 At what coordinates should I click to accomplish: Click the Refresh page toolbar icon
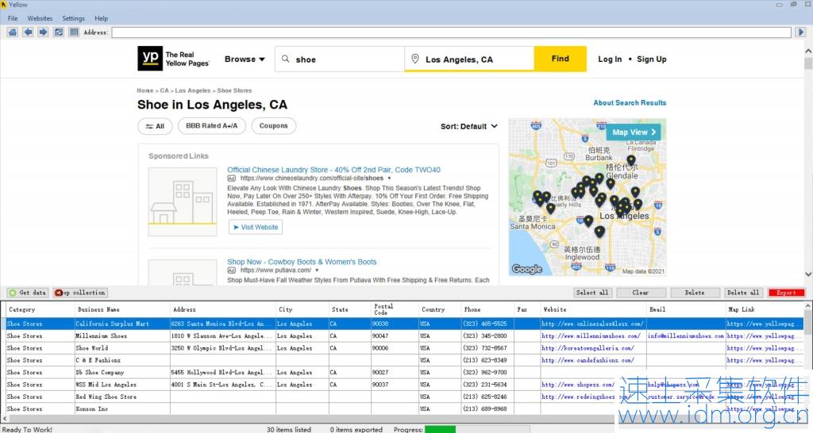[59, 32]
